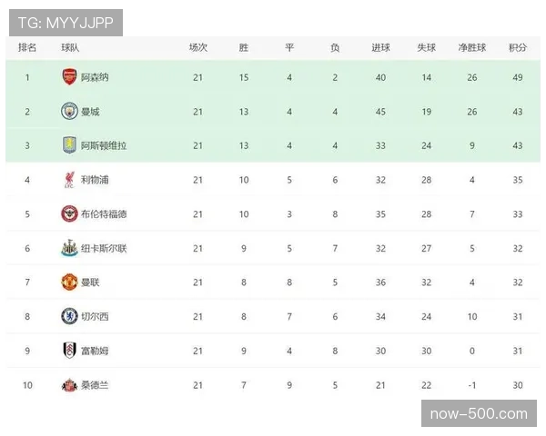Image resolution: width=546 pixels, height=436 pixels.
Task: Open the 曼城 team name link
Action: (x=90, y=112)
